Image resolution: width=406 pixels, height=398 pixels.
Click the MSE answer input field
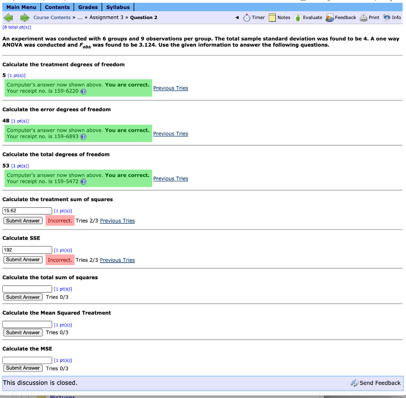tap(27, 360)
